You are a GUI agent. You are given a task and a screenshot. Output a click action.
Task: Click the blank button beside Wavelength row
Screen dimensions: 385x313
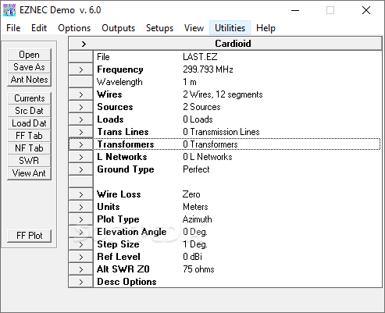[81, 82]
